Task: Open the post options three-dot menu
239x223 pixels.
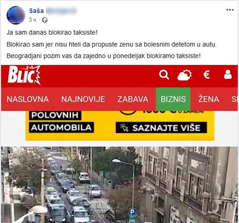Action: (x=230, y=10)
